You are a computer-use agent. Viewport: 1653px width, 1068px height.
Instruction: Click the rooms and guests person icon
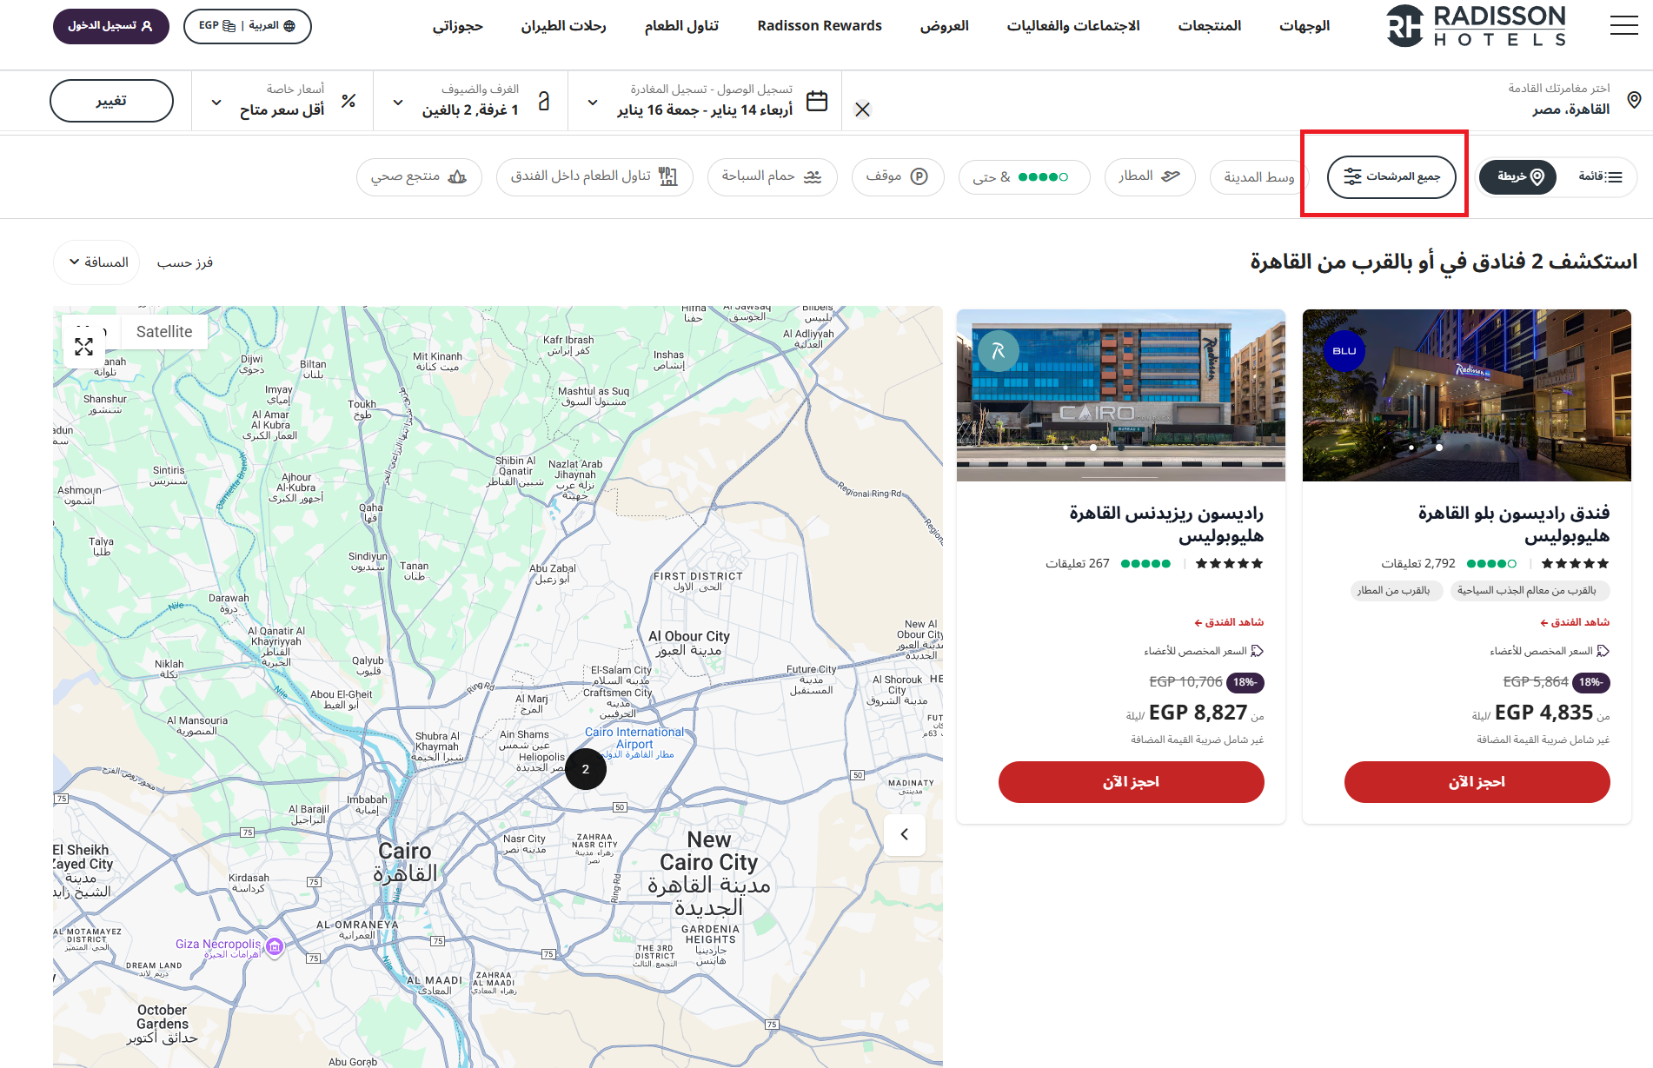tap(544, 101)
